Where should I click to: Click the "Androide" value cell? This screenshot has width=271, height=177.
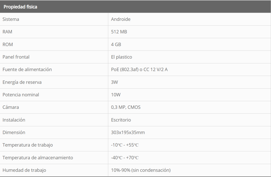[x=121, y=19]
